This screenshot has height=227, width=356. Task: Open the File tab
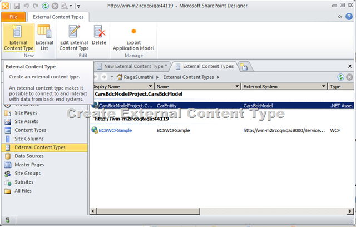tap(13, 17)
